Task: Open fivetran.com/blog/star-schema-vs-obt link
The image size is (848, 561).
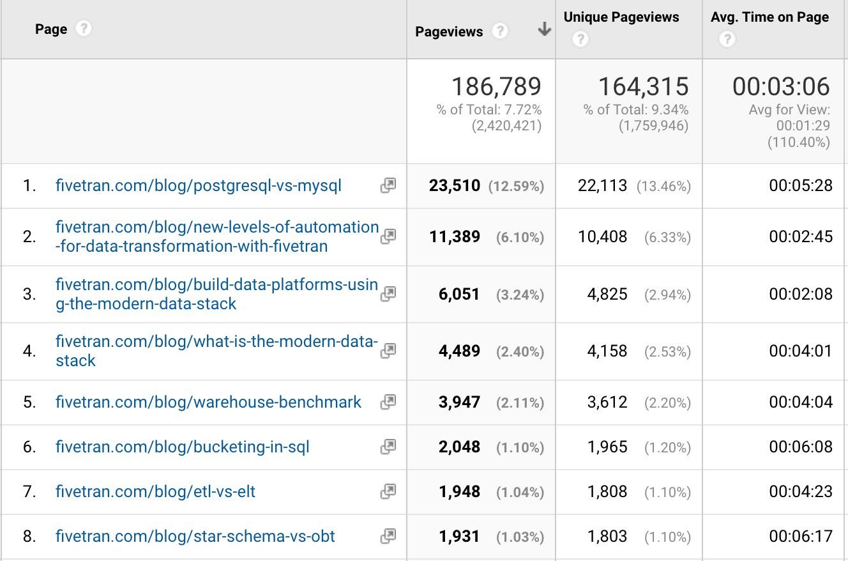Action: (x=195, y=536)
